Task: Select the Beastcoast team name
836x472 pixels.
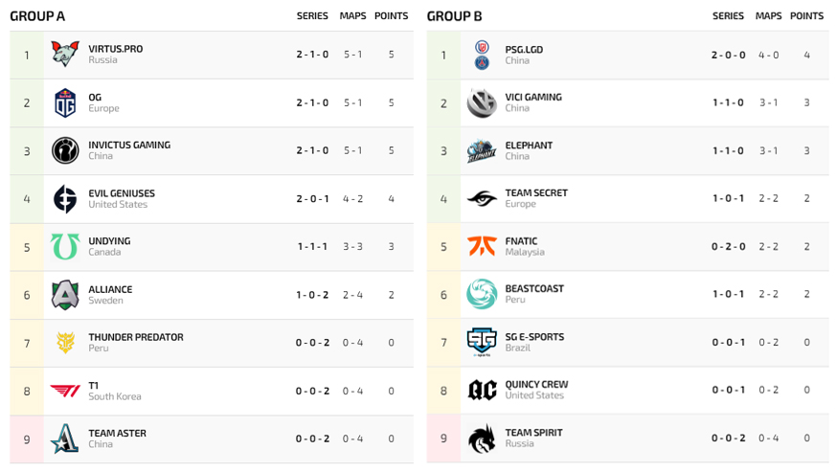Action: pos(534,289)
